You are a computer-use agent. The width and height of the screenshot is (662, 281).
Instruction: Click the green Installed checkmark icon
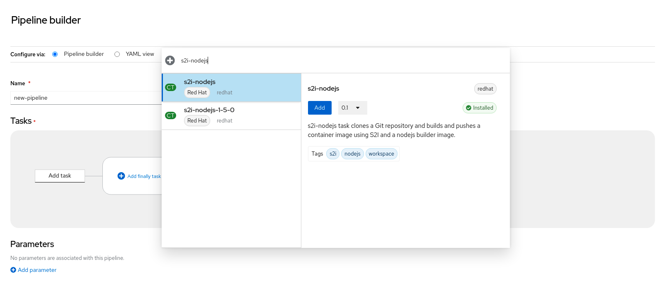click(x=468, y=108)
